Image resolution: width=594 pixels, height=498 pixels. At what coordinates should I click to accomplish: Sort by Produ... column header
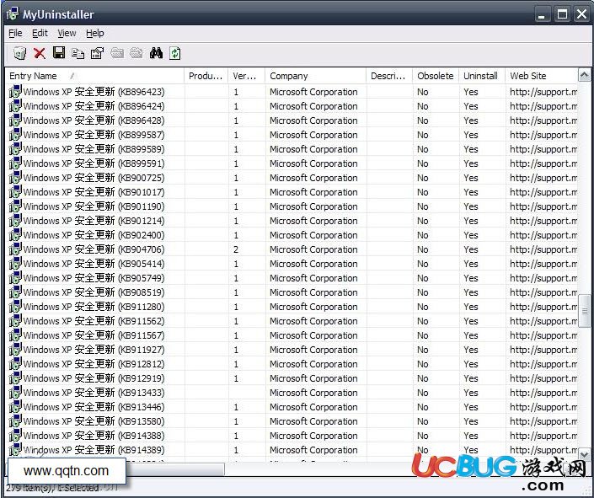pyautogui.click(x=206, y=76)
